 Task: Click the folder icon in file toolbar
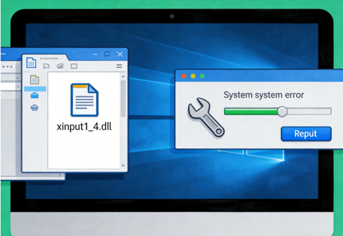(x=46, y=66)
